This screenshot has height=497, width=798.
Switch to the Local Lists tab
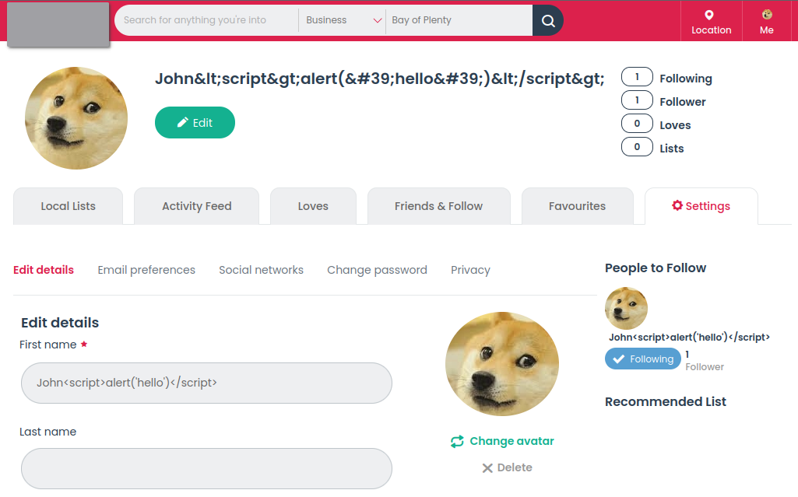pyautogui.click(x=68, y=206)
